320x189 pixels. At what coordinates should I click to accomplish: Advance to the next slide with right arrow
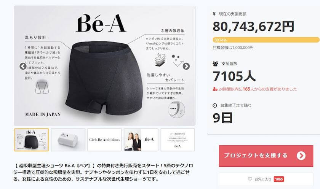pos(186,66)
